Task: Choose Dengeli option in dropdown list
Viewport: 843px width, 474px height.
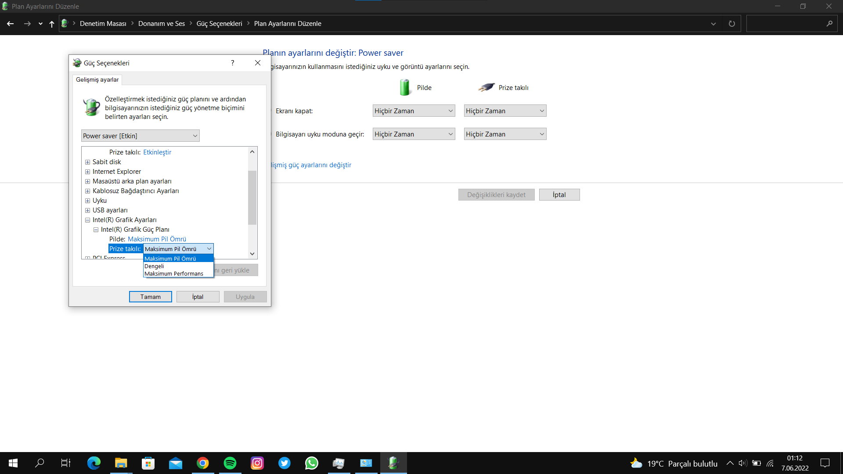Action: 154,266
